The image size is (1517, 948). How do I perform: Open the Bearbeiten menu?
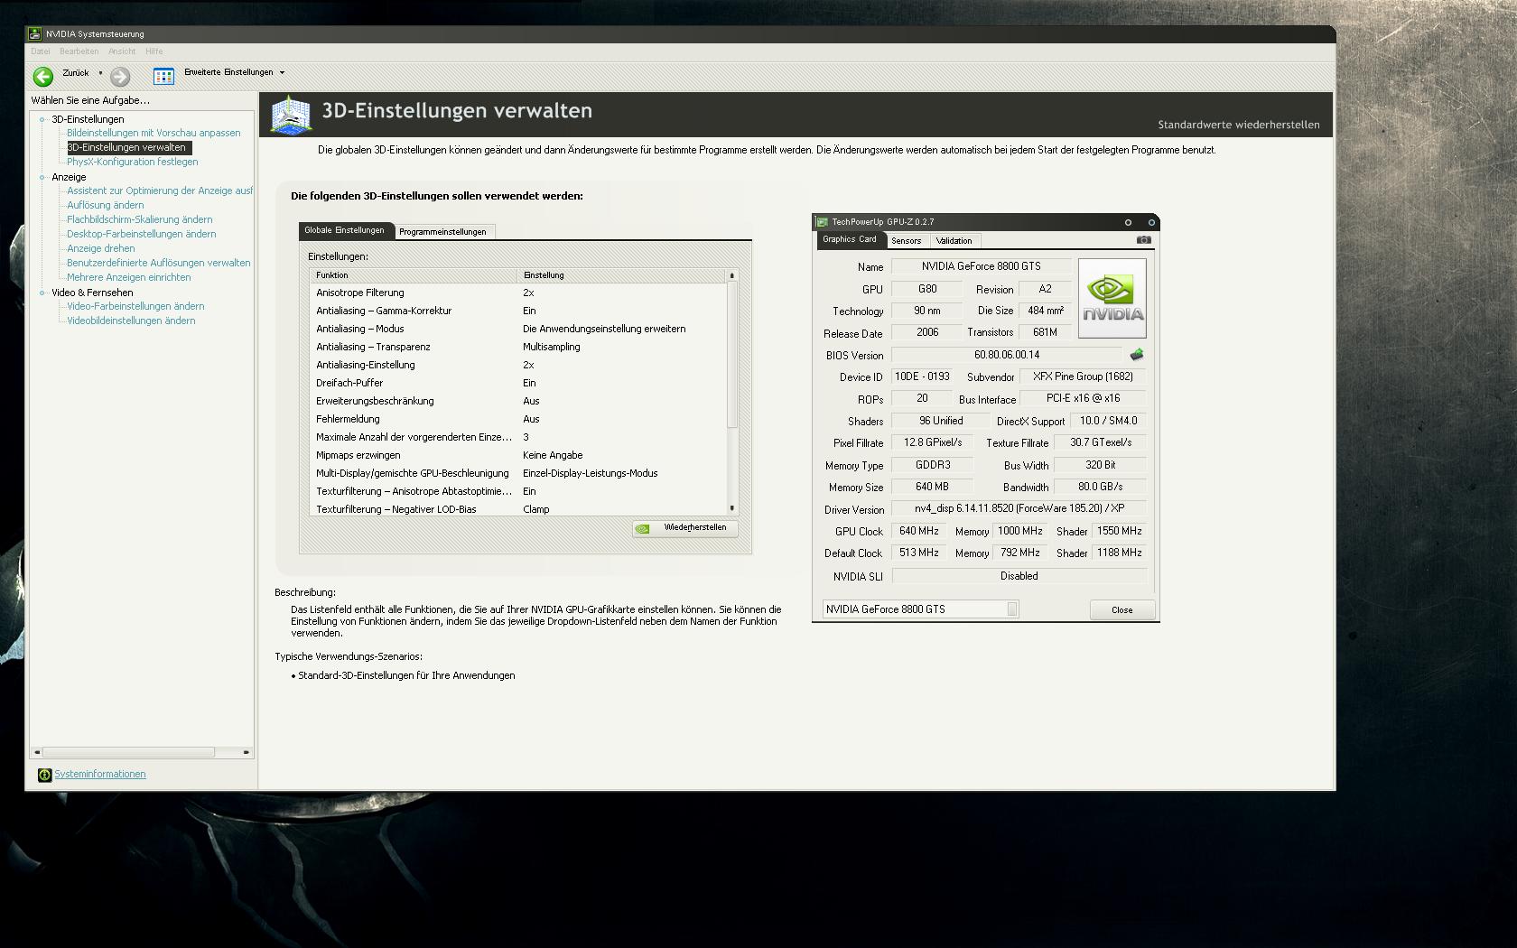[79, 51]
